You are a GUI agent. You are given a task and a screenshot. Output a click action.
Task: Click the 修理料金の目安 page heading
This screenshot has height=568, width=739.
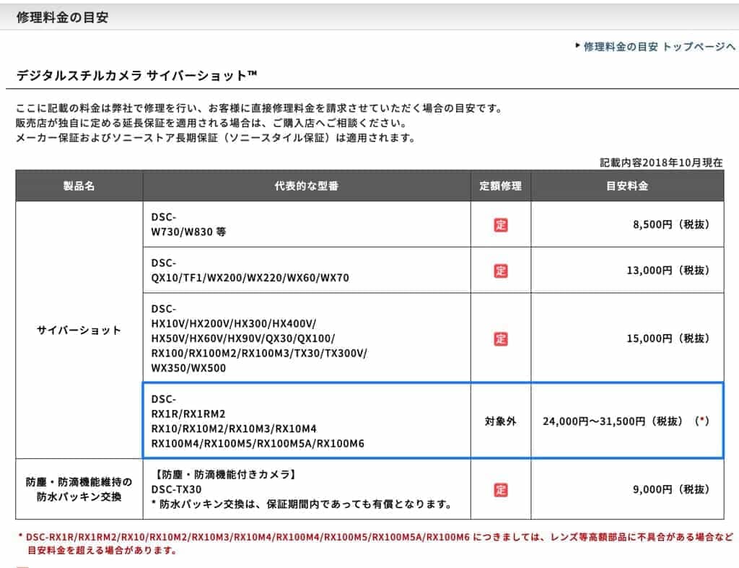(x=62, y=17)
